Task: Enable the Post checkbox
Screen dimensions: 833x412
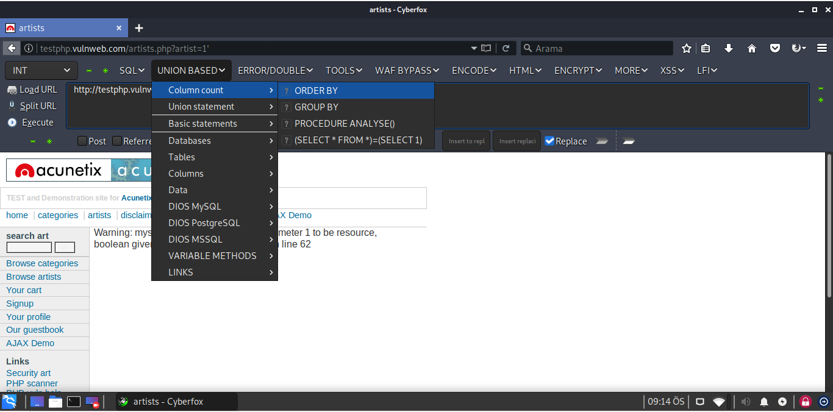Action: pyautogui.click(x=82, y=141)
